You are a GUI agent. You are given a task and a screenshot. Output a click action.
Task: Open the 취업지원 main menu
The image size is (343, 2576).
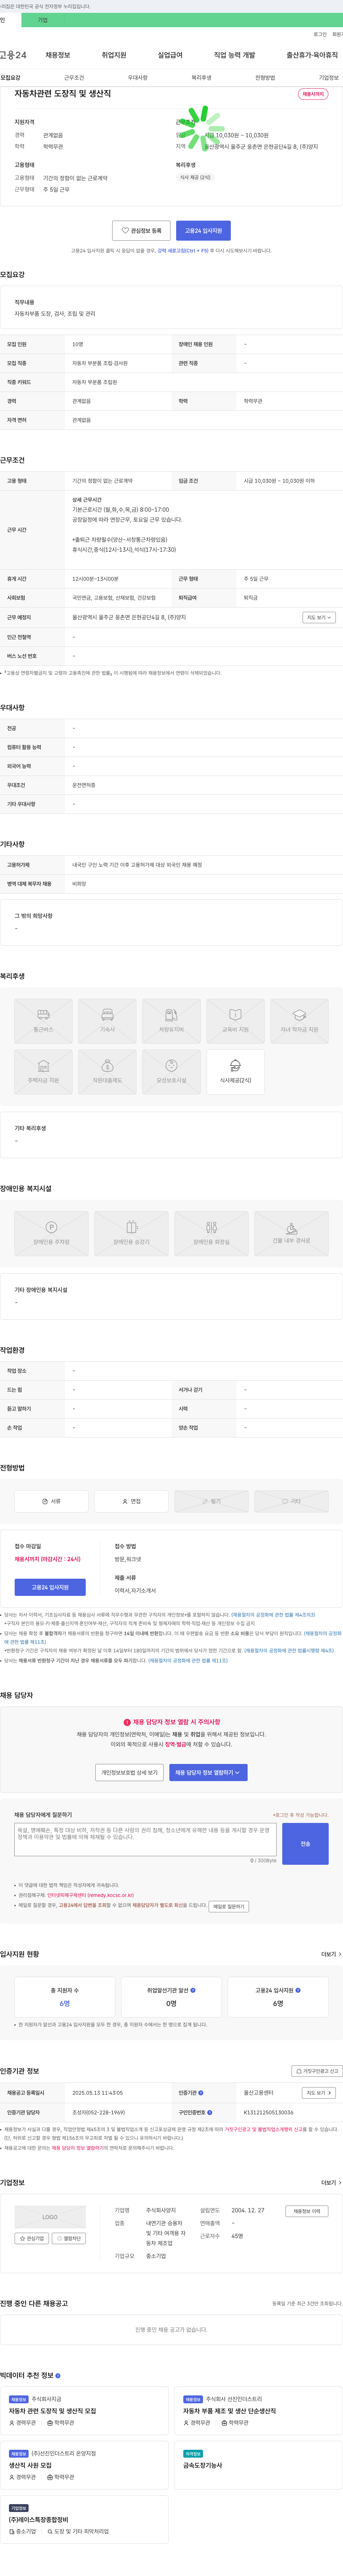tap(114, 55)
